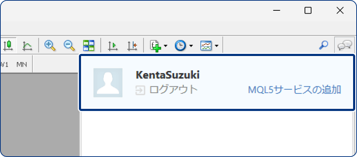
Task: Tile chart windows with grid icon
Action: click(89, 46)
